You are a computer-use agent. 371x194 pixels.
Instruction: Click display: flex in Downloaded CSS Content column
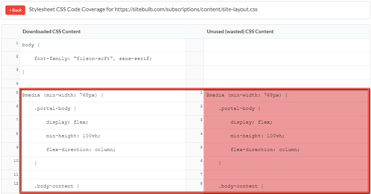coord(67,122)
